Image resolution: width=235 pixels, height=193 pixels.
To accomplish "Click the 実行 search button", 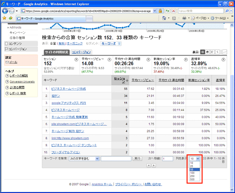I will pyautogui.click(x=137, y=159).
